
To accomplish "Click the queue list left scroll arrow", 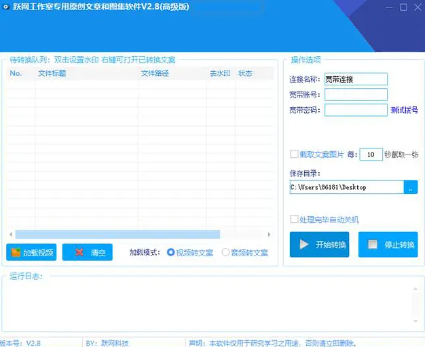I will click(x=11, y=234).
